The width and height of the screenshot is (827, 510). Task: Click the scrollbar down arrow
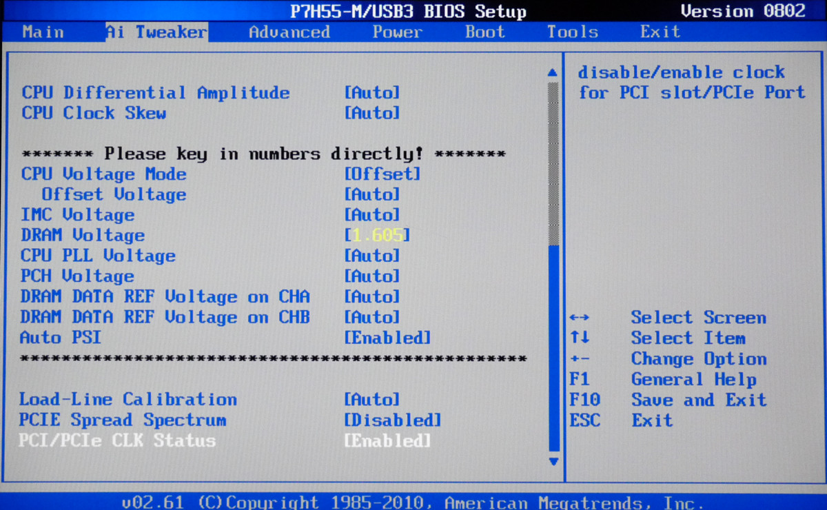553,461
